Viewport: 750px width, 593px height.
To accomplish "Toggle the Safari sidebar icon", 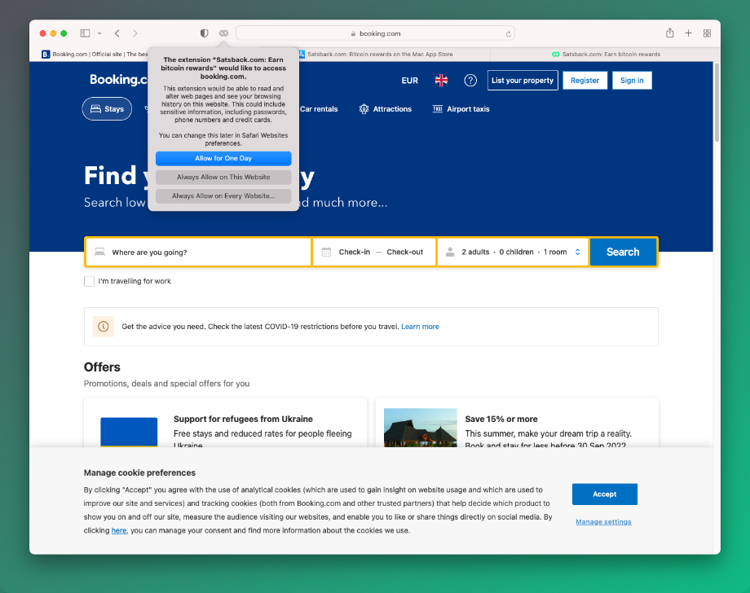I will point(85,33).
